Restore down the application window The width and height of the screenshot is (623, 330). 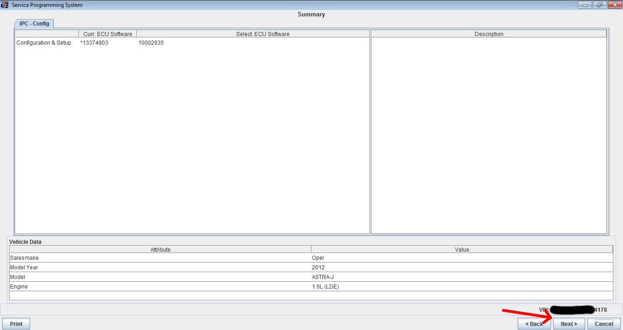[x=599, y=5]
